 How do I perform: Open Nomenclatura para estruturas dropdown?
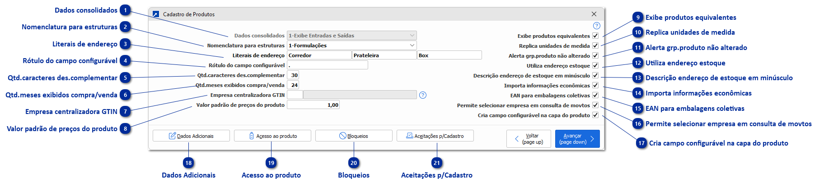(352, 46)
